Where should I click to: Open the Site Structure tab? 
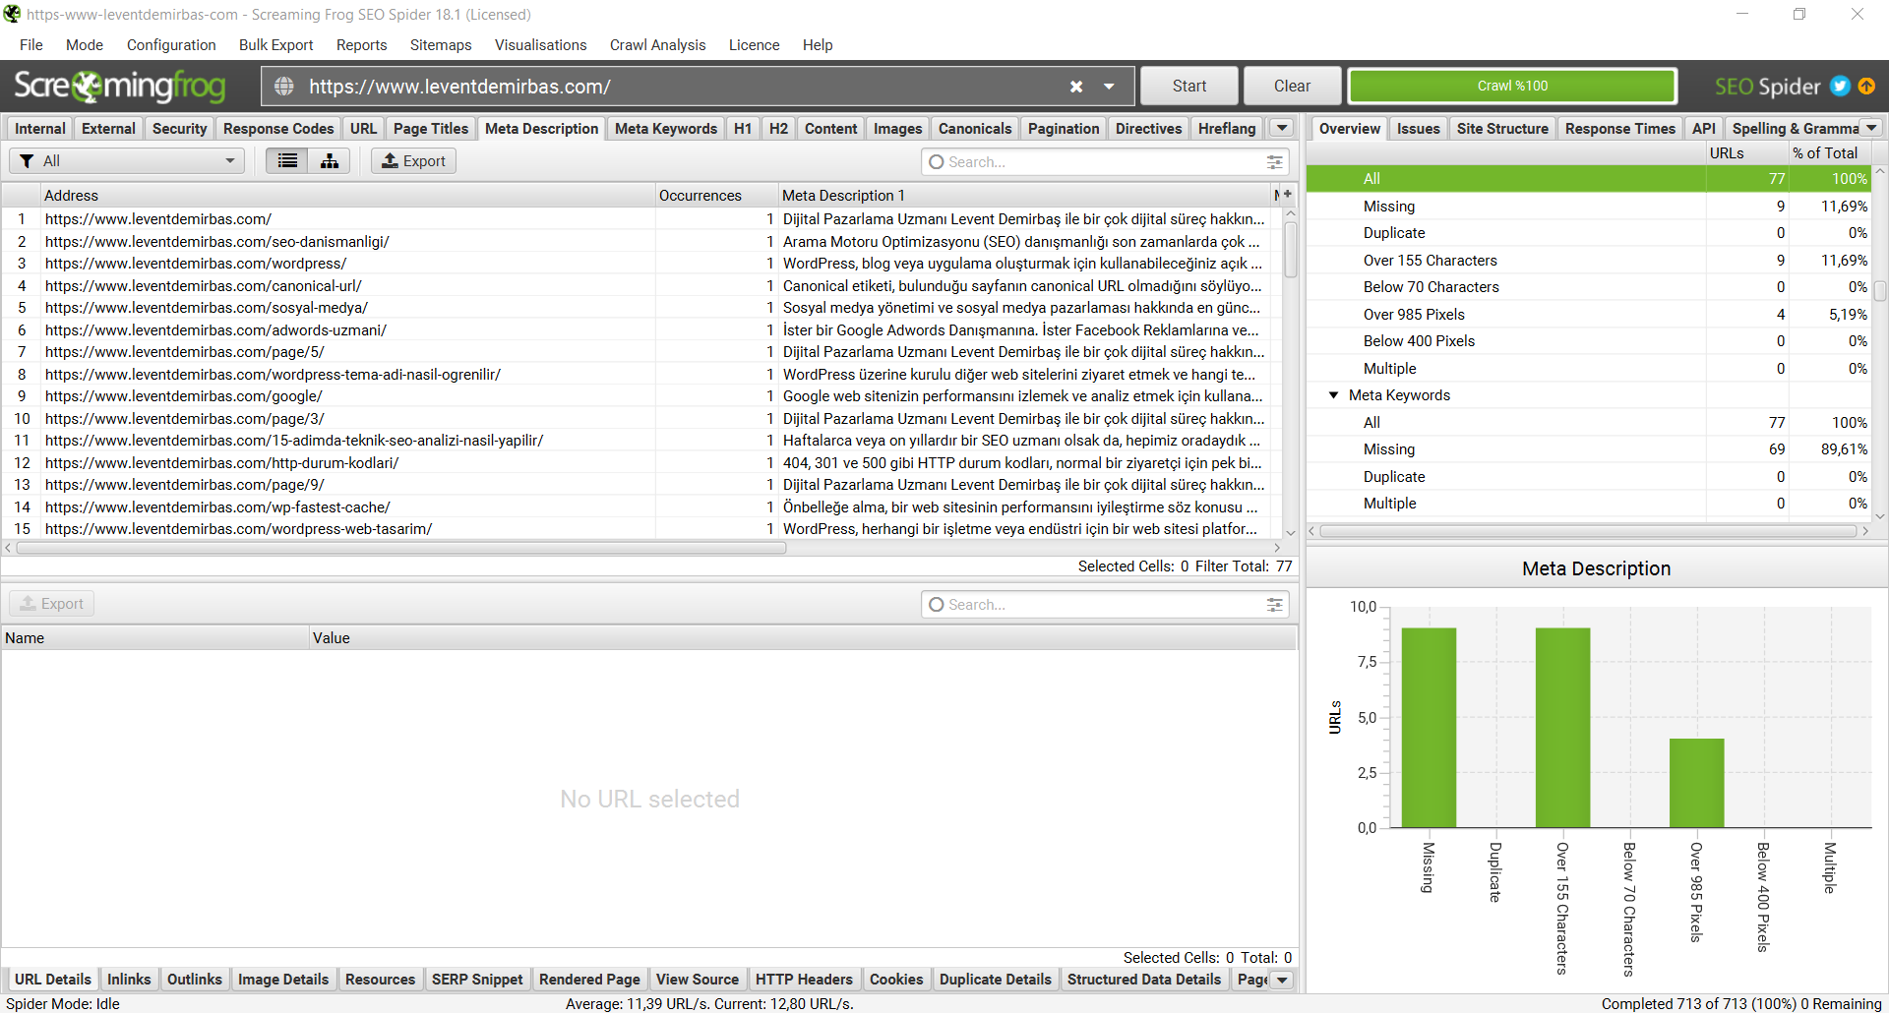pyautogui.click(x=1502, y=129)
